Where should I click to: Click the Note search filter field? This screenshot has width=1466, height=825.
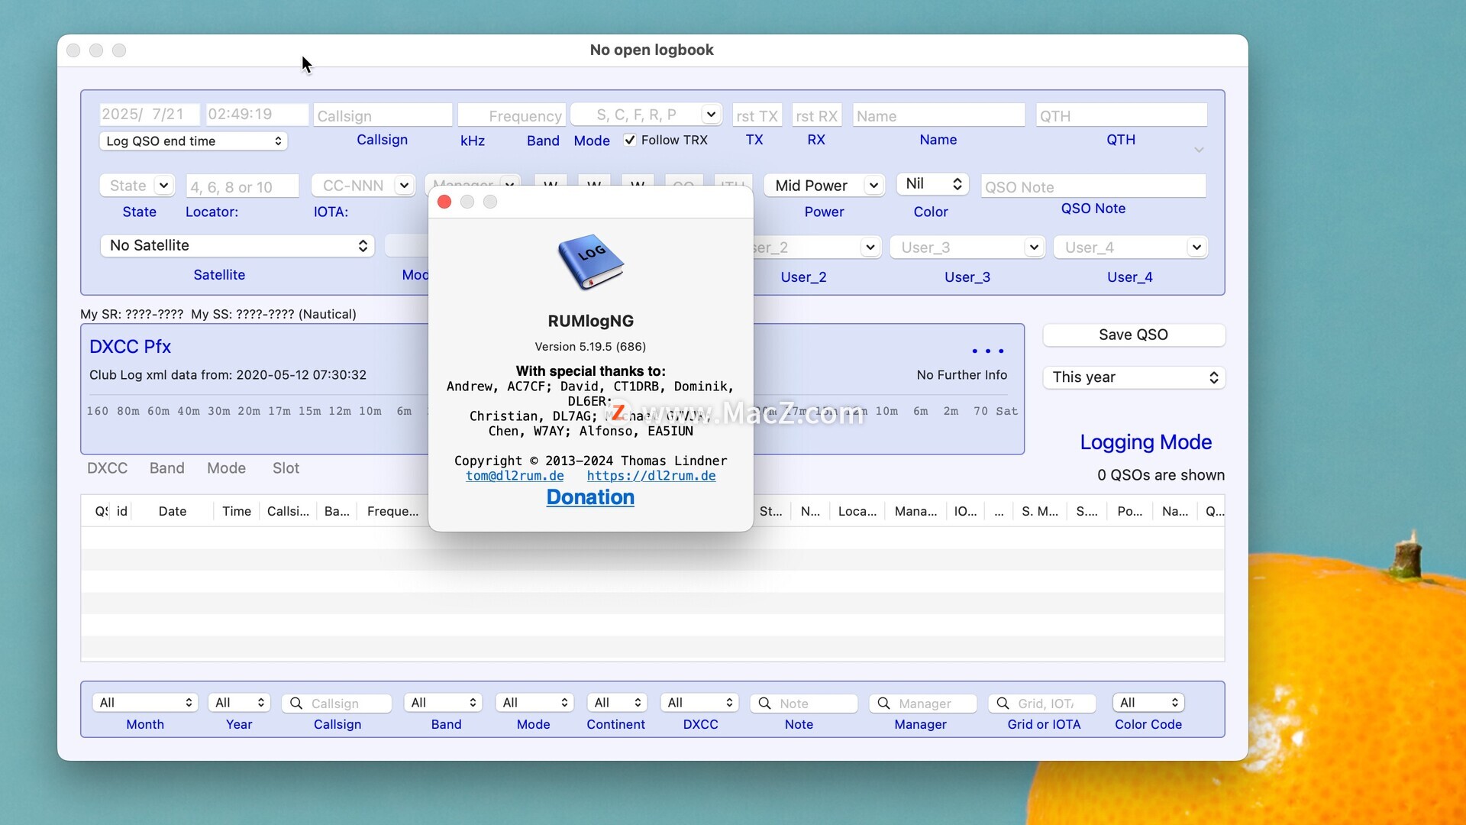coord(804,704)
